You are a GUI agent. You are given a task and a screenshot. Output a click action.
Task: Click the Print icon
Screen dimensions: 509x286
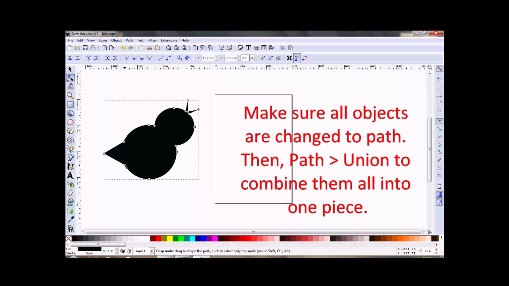(x=93, y=48)
